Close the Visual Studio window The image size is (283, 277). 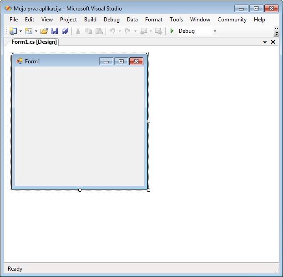point(271,9)
